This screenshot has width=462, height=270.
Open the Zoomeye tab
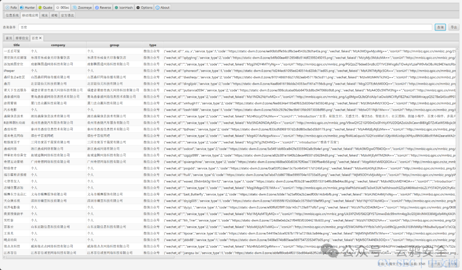click(x=82, y=7)
